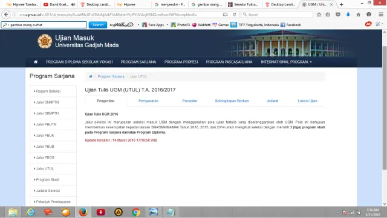Open the Games toolbar shortcut

[220, 25]
